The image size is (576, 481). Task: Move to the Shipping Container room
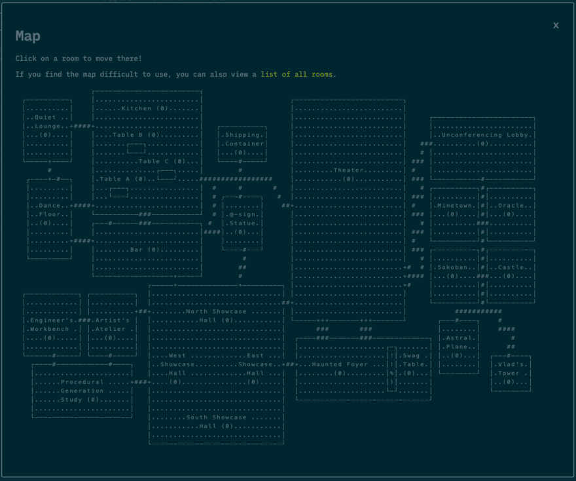[242, 144]
